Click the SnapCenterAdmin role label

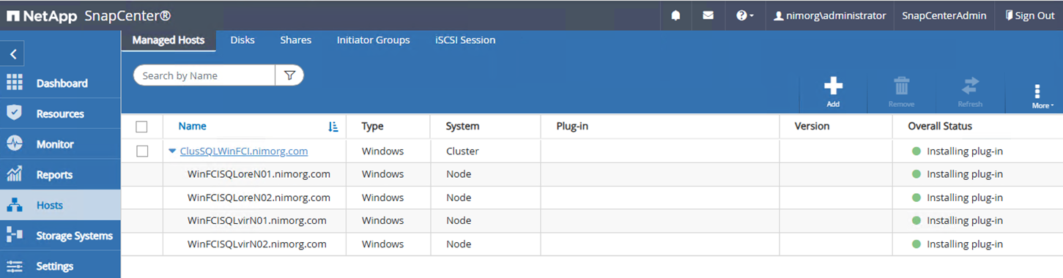(944, 15)
